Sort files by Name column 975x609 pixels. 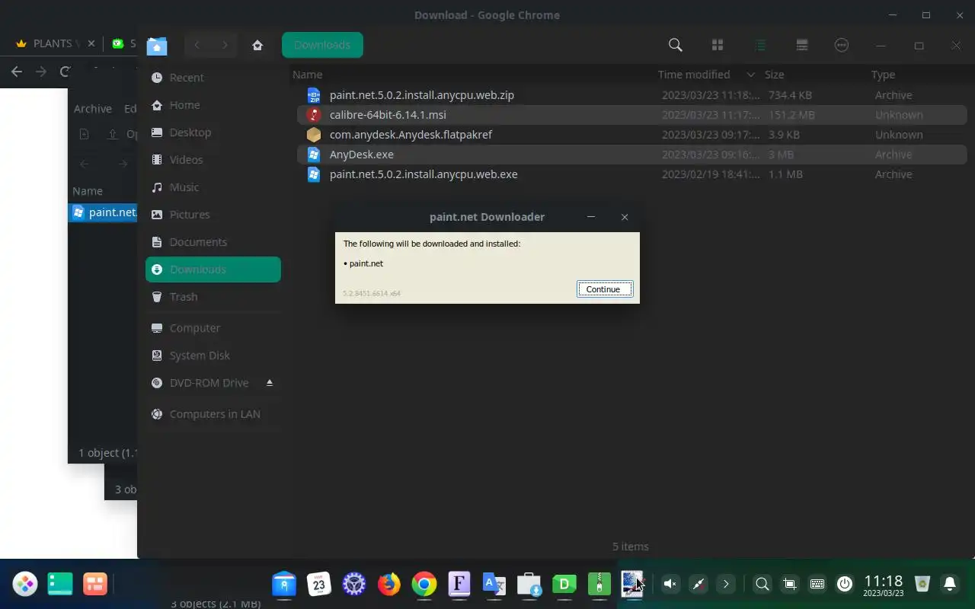(x=308, y=75)
